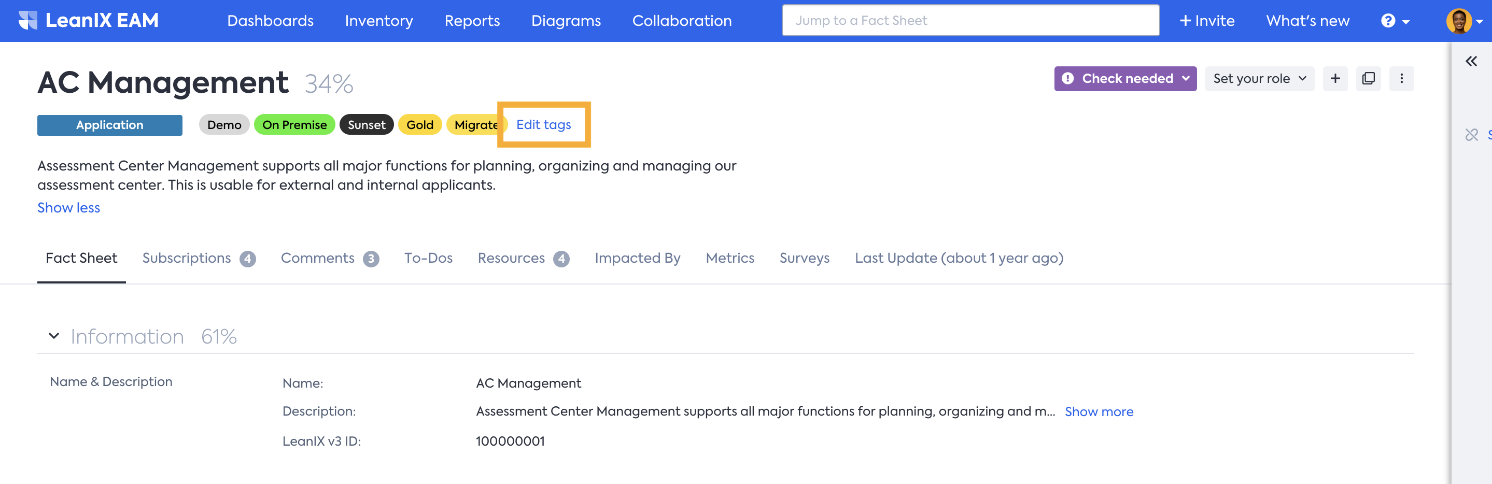Click the yellow Gold tag

(419, 125)
